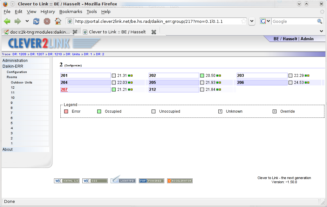Bookmark this page with the star icon
The height and width of the screenshot is (207, 327).
pos(243,21)
